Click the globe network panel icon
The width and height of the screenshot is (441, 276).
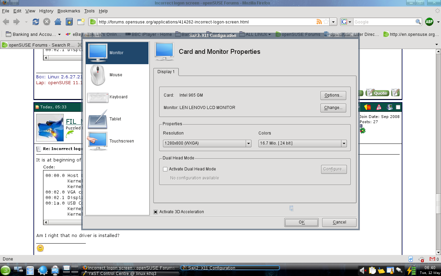tap(42, 270)
